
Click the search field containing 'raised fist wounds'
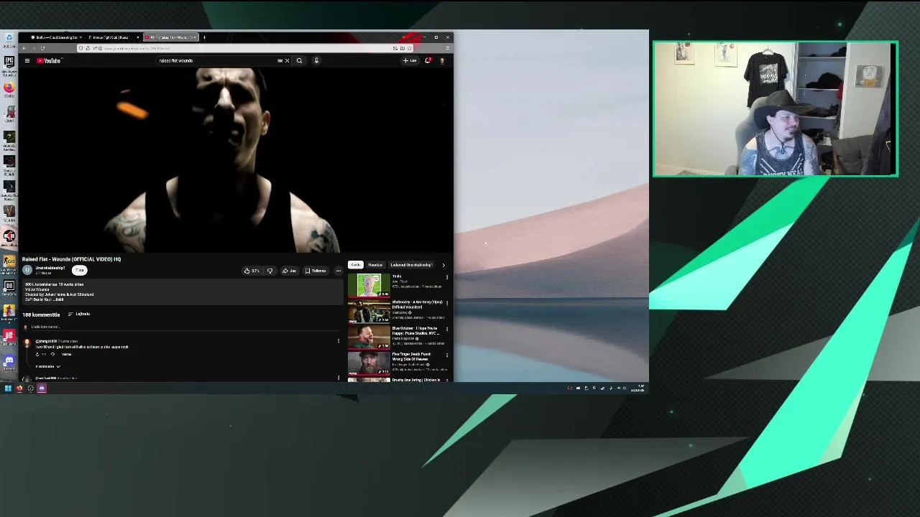click(216, 60)
